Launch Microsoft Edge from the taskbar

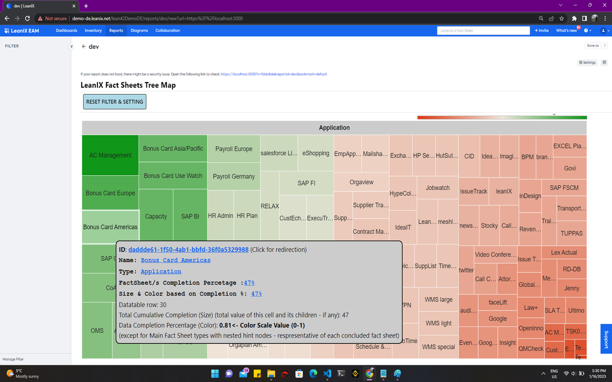pyautogui.click(x=313, y=373)
